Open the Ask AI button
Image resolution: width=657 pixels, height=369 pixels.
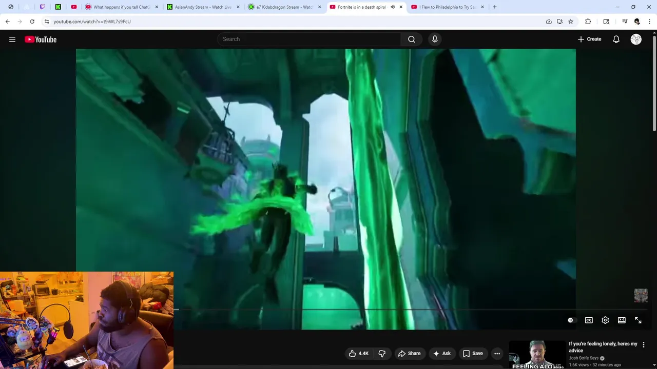coord(442,353)
